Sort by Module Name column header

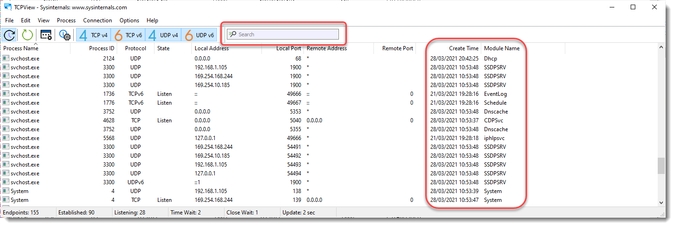pyautogui.click(x=523, y=48)
